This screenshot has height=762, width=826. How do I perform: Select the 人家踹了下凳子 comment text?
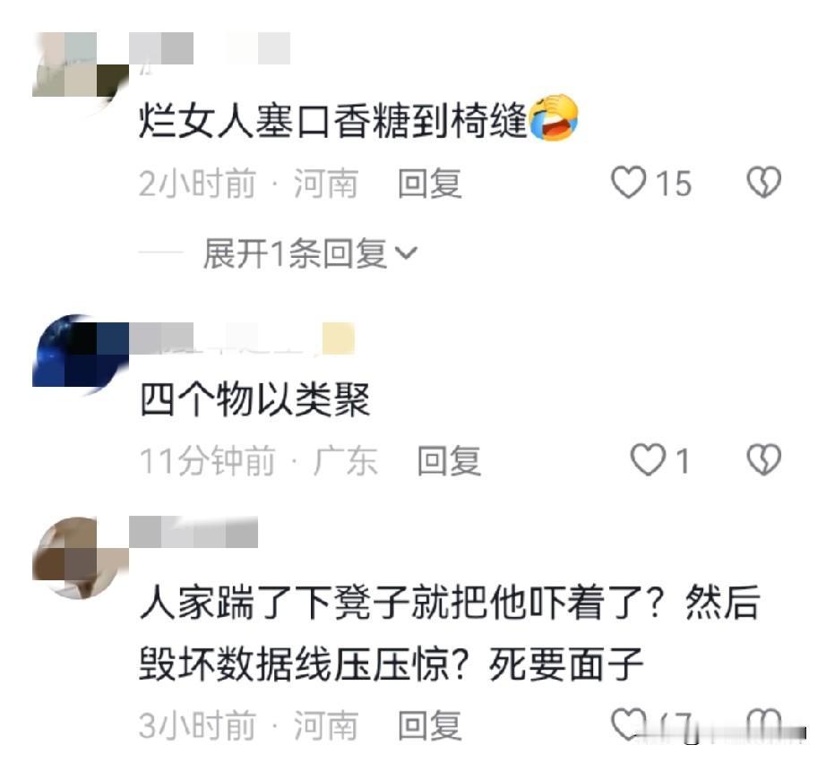[450, 632]
